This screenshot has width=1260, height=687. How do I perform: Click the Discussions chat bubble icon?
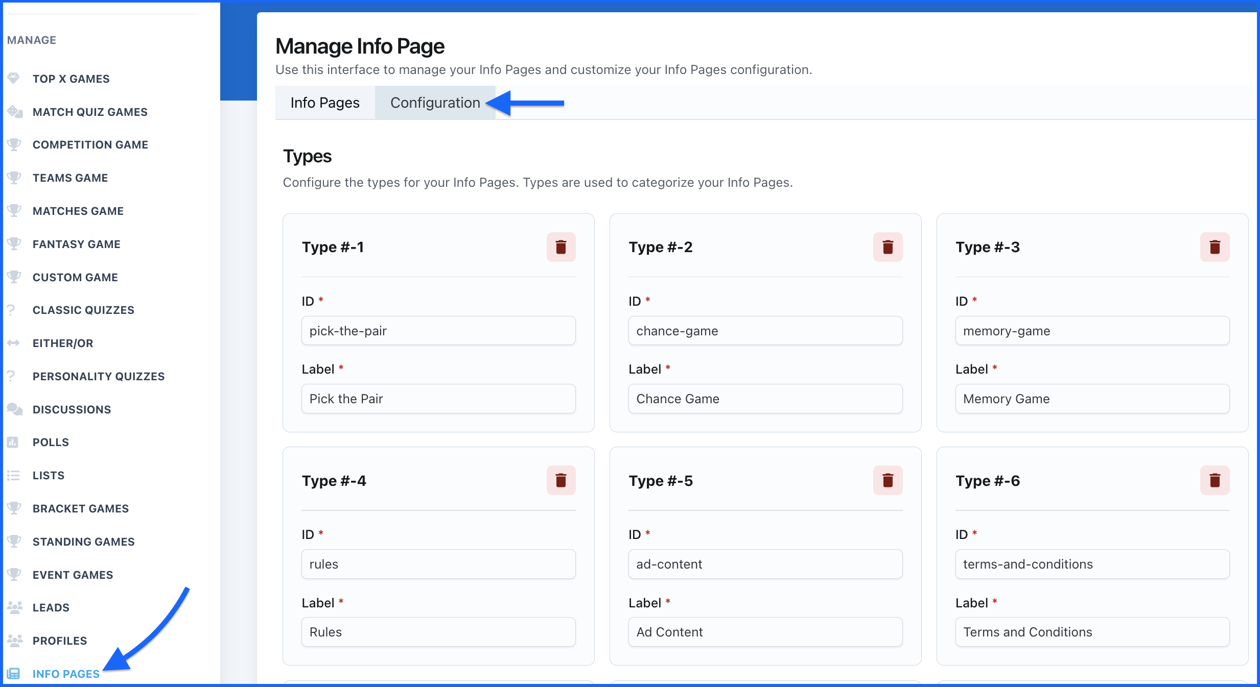click(14, 409)
